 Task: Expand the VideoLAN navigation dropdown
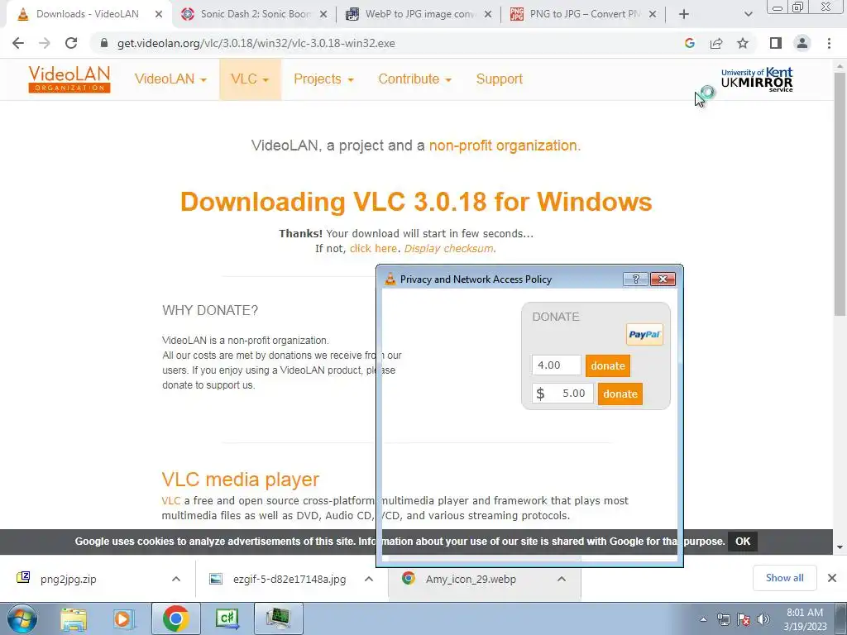coord(170,79)
